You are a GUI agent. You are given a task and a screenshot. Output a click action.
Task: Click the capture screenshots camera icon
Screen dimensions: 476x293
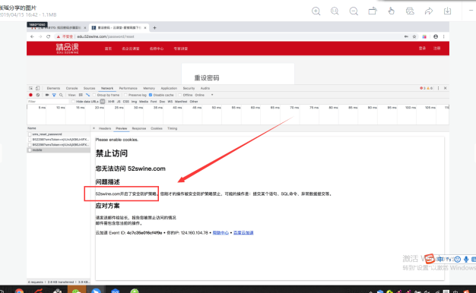coord(47,95)
